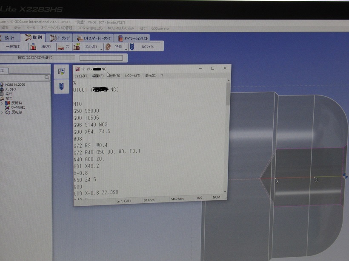Image resolution: width=349 pixels, height=261 pixels.
Task: Expand the 特殊 dropdown arrow
Action: (126, 49)
